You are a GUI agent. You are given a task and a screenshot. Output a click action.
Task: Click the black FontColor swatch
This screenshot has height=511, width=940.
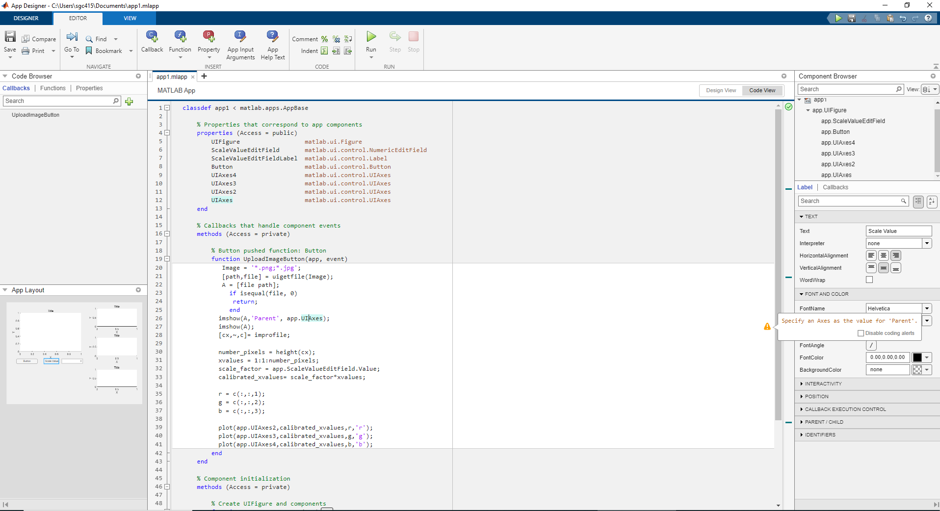pos(917,358)
